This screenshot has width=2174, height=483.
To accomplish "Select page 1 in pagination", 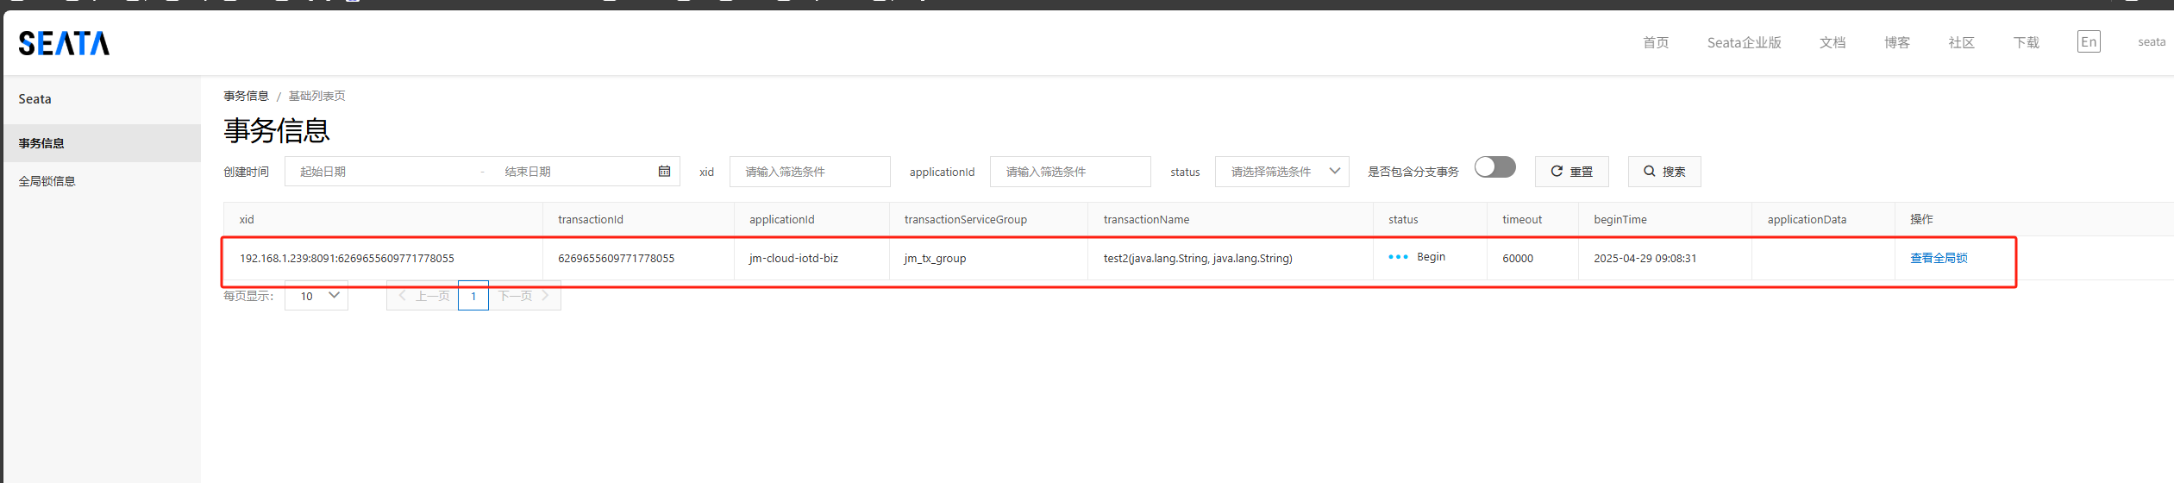I will [473, 296].
